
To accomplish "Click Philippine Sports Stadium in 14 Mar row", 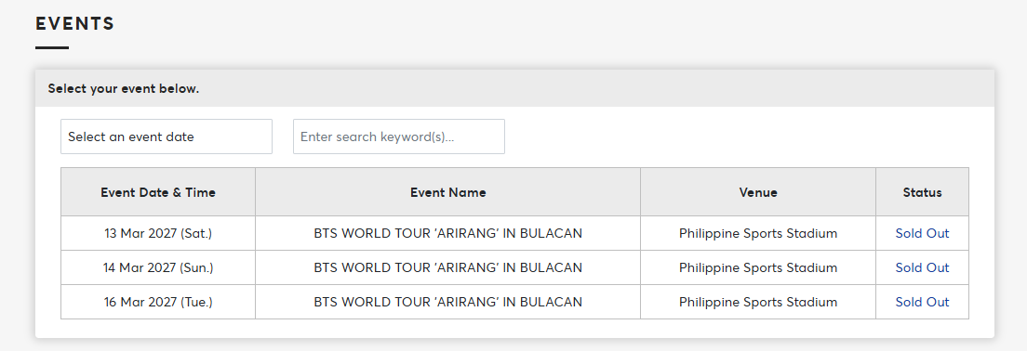I will (x=758, y=267).
